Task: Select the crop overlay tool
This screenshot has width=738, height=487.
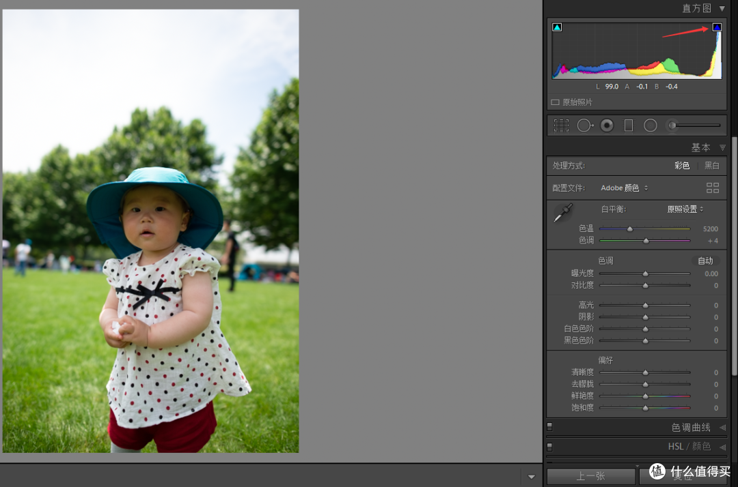Action: tap(561, 126)
